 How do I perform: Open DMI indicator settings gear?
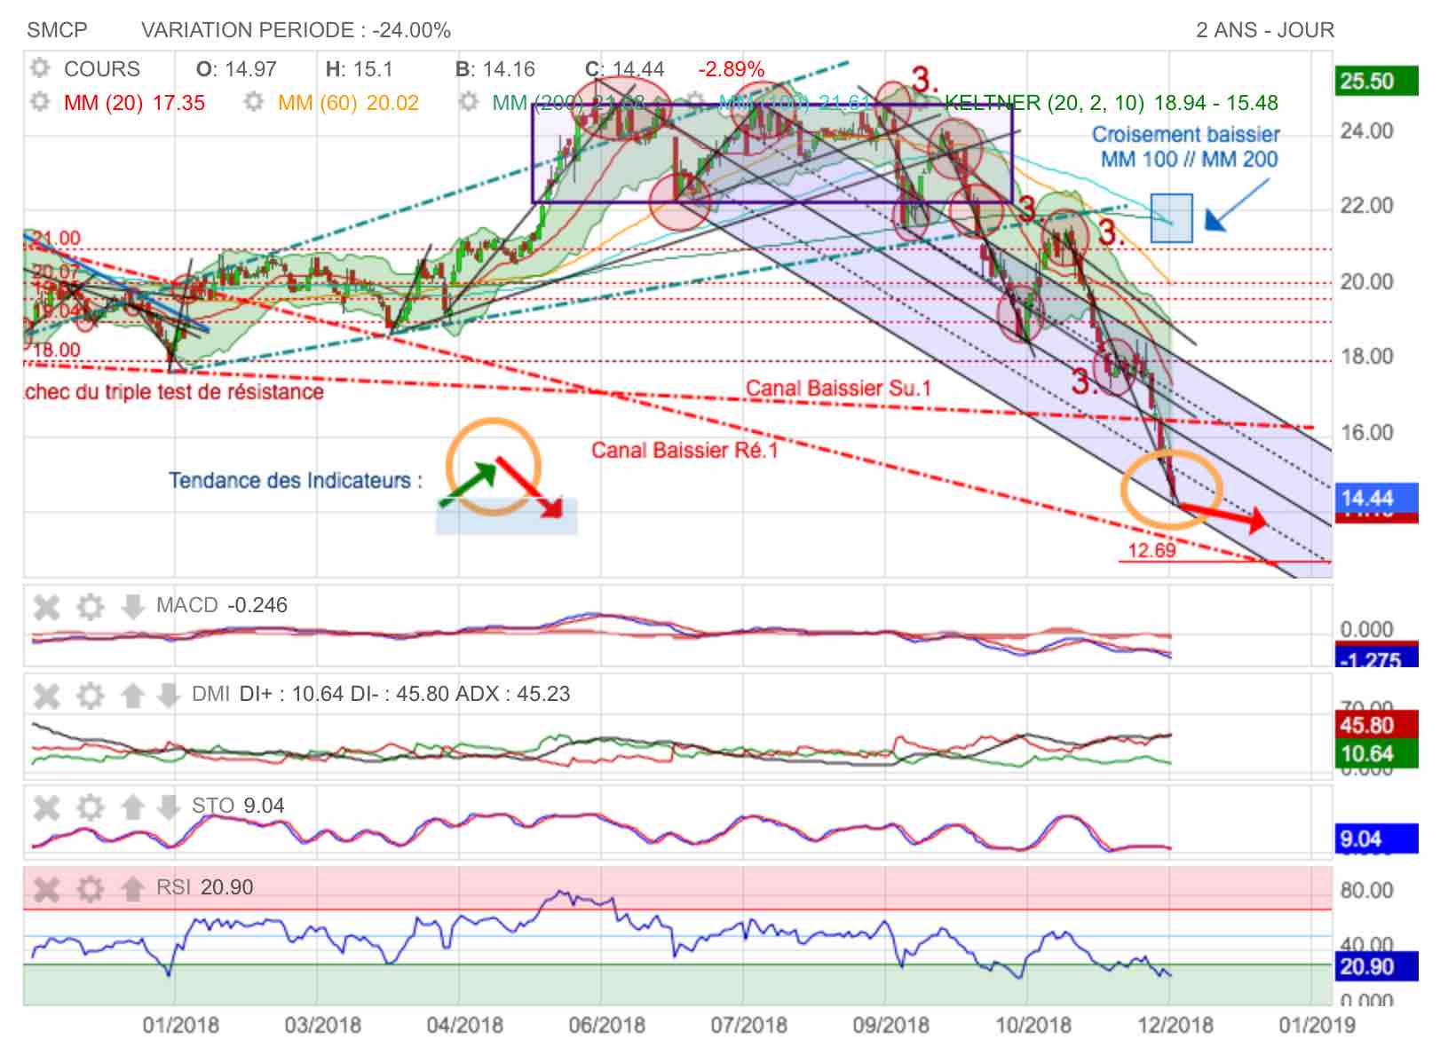[x=90, y=696]
